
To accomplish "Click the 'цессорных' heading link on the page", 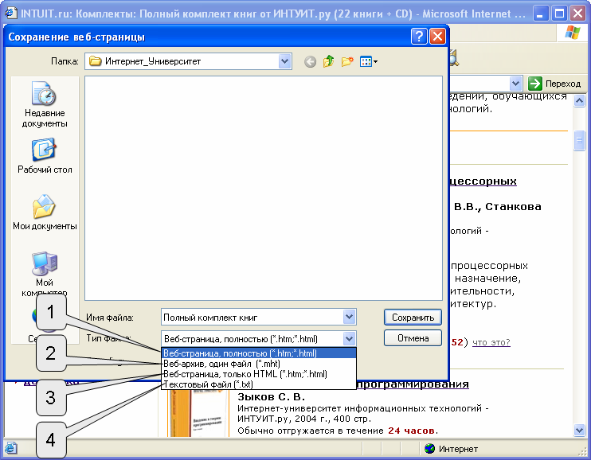I will [x=483, y=181].
